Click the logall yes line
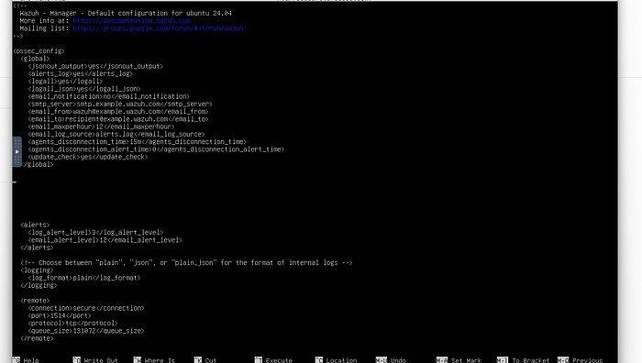Viewport: 642px width, 363px height. click(65, 82)
